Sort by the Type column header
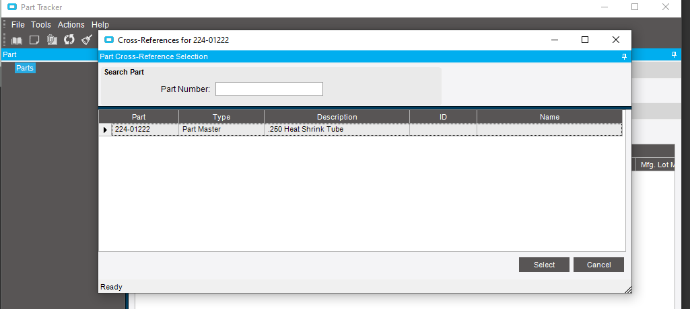 coord(221,117)
